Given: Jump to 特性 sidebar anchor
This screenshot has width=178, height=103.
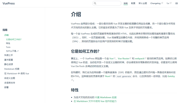Looking at the screenshot, I should click(x=8, y=43).
